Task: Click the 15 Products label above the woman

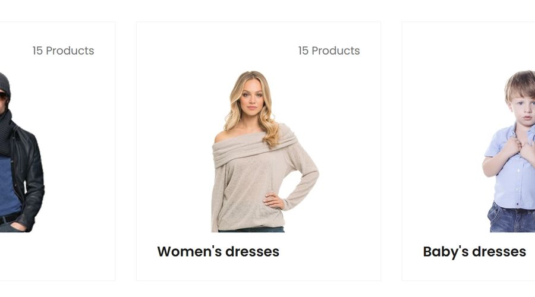Action: point(329,50)
